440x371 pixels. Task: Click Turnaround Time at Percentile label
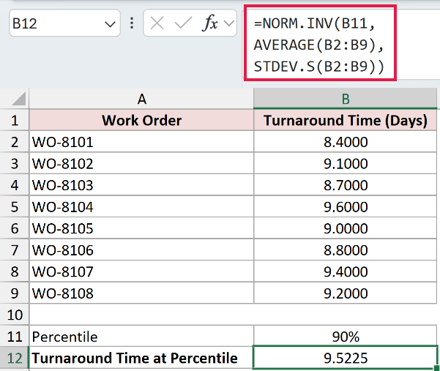[x=141, y=358]
